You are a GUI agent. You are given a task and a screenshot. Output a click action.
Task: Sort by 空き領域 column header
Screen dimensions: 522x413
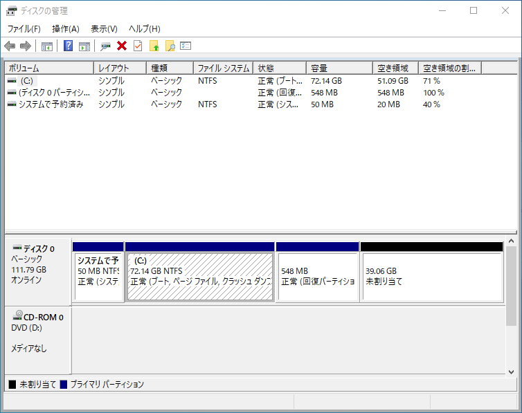pyautogui.click(x=395, y=68)
